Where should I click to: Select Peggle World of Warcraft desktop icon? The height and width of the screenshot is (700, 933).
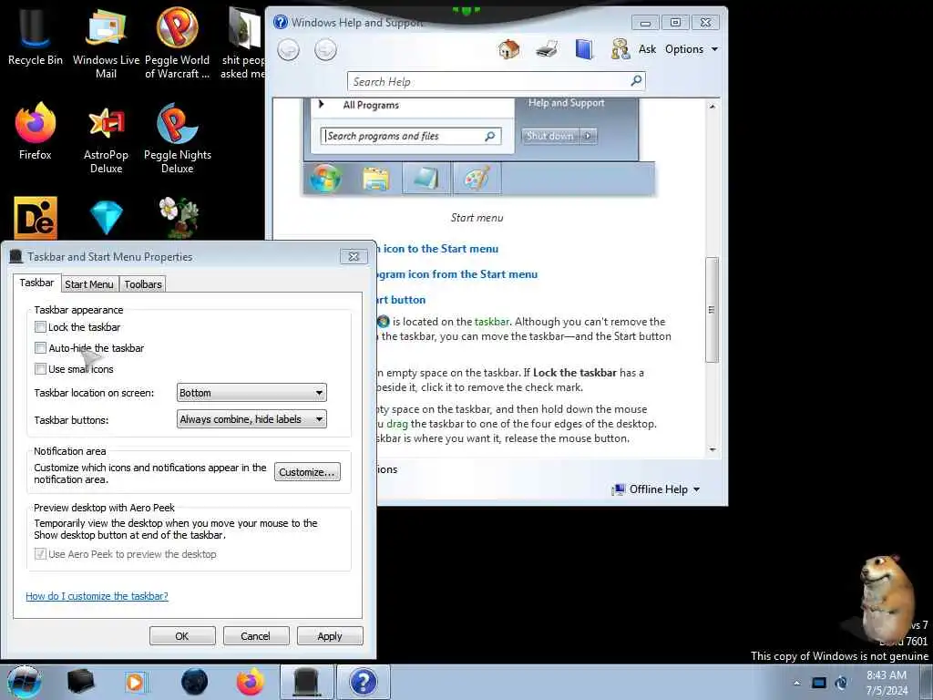pyautogui.click(x=178, y=43)
